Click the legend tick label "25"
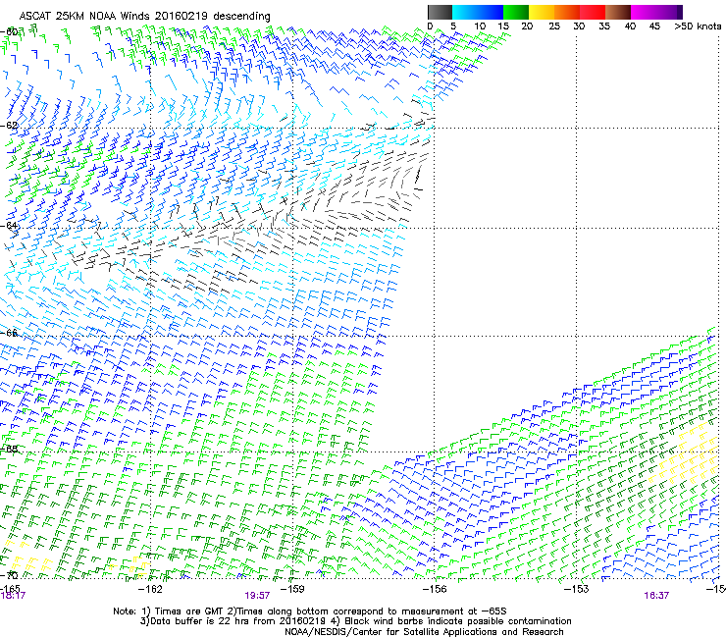 554,27
